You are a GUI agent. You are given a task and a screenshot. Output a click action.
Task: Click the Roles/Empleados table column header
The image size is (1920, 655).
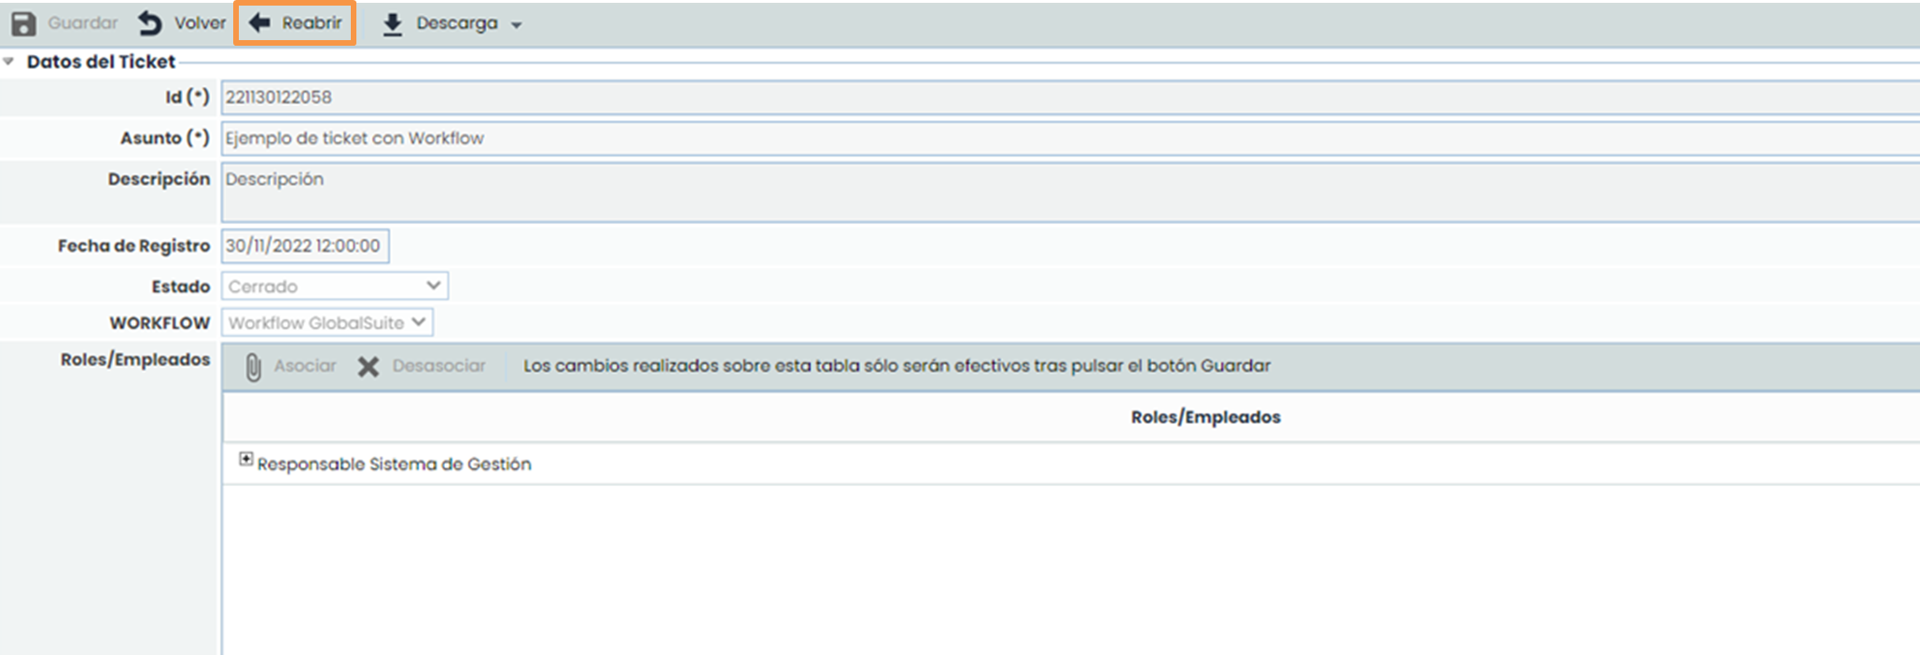1204,417
